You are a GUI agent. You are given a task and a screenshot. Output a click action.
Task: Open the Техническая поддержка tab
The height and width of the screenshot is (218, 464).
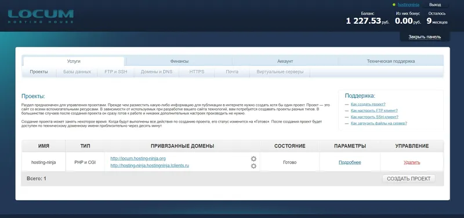point(390,61)
